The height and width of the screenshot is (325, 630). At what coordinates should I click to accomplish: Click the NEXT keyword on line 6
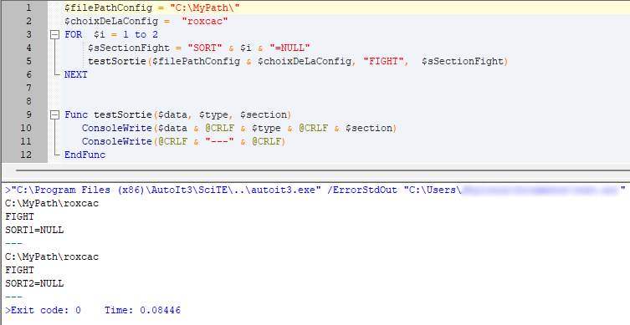tap(76, 74)
